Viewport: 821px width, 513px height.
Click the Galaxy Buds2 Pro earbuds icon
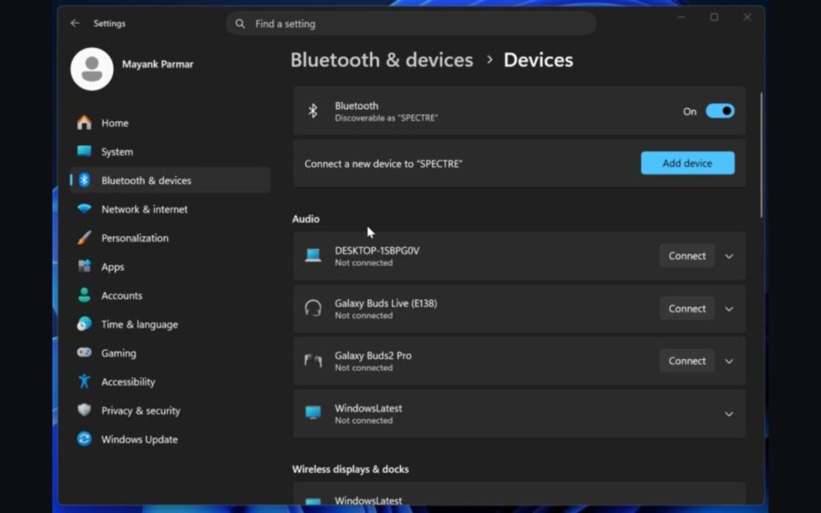(313, 361)
